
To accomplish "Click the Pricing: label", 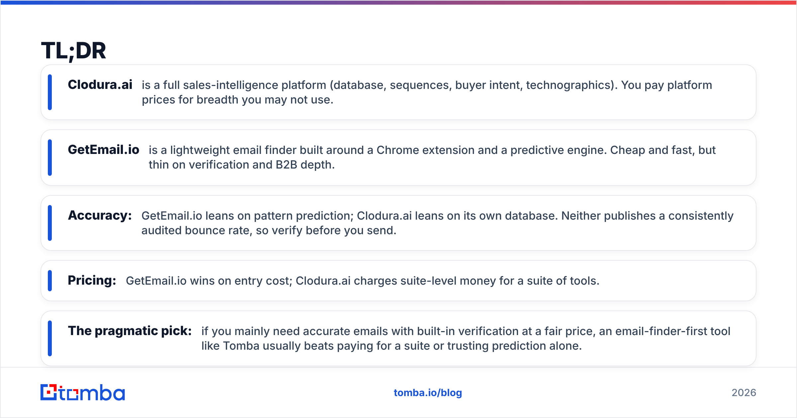I will (x=92, y=281).
